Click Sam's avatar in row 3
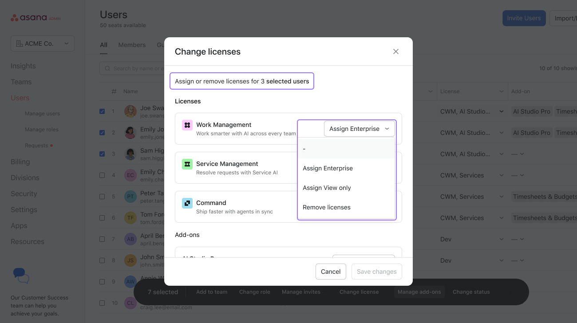Image resolution: width=577 pixels, height=323 pixels. (130, 154)
